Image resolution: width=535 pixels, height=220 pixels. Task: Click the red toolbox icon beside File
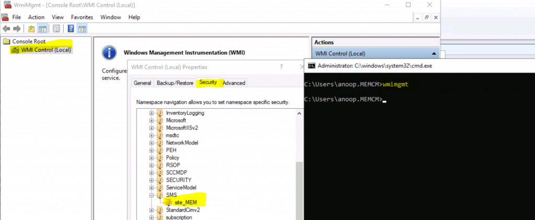click(5, 17)
